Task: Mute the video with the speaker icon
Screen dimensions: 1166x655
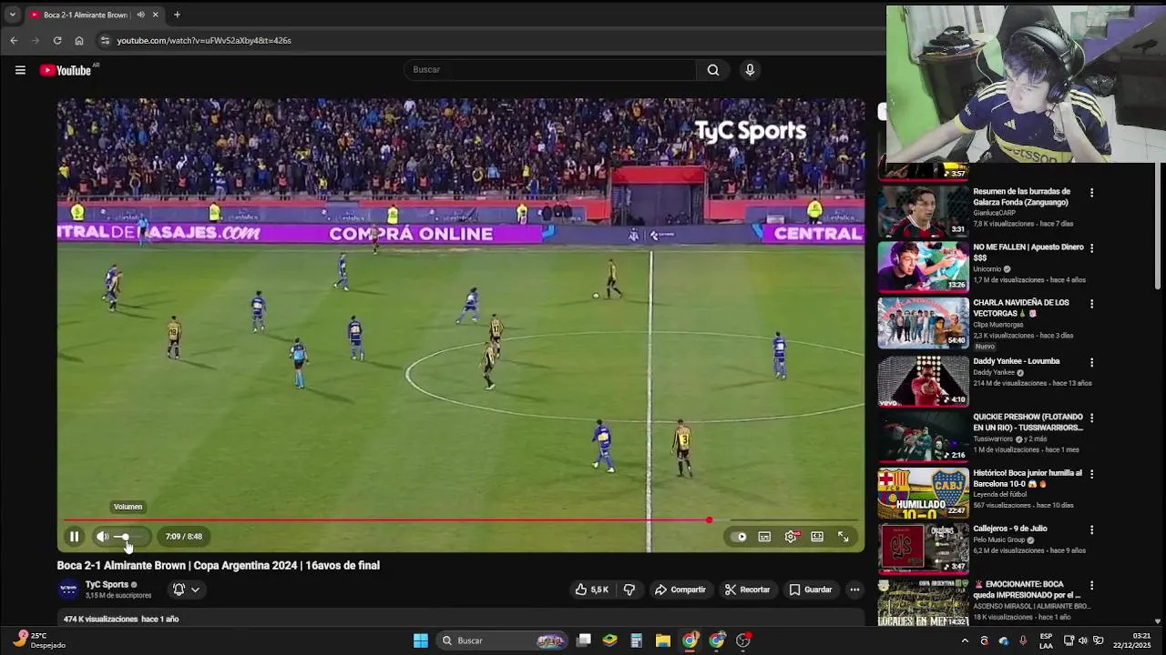Action: (102, 537)
